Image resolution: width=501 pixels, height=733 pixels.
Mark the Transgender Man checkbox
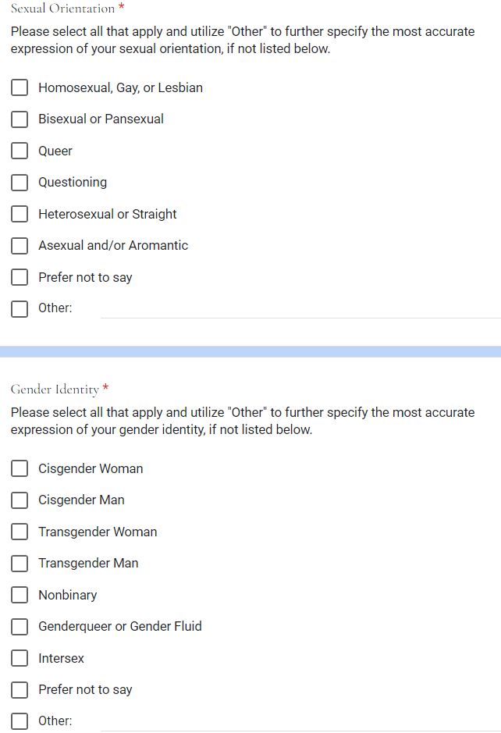tap(20, 564)
